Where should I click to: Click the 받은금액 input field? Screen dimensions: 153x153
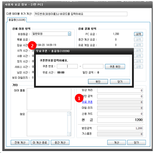point(120,128)
